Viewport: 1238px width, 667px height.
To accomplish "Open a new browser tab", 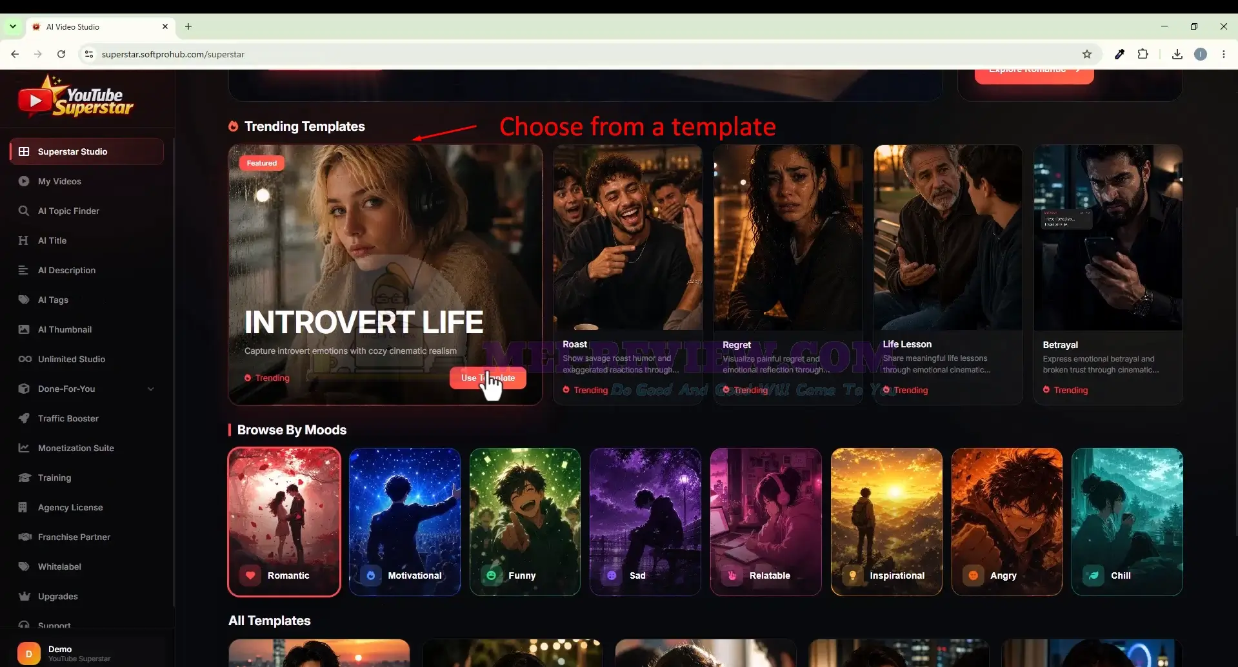I will pyautogui.click(x=188, y=26).
